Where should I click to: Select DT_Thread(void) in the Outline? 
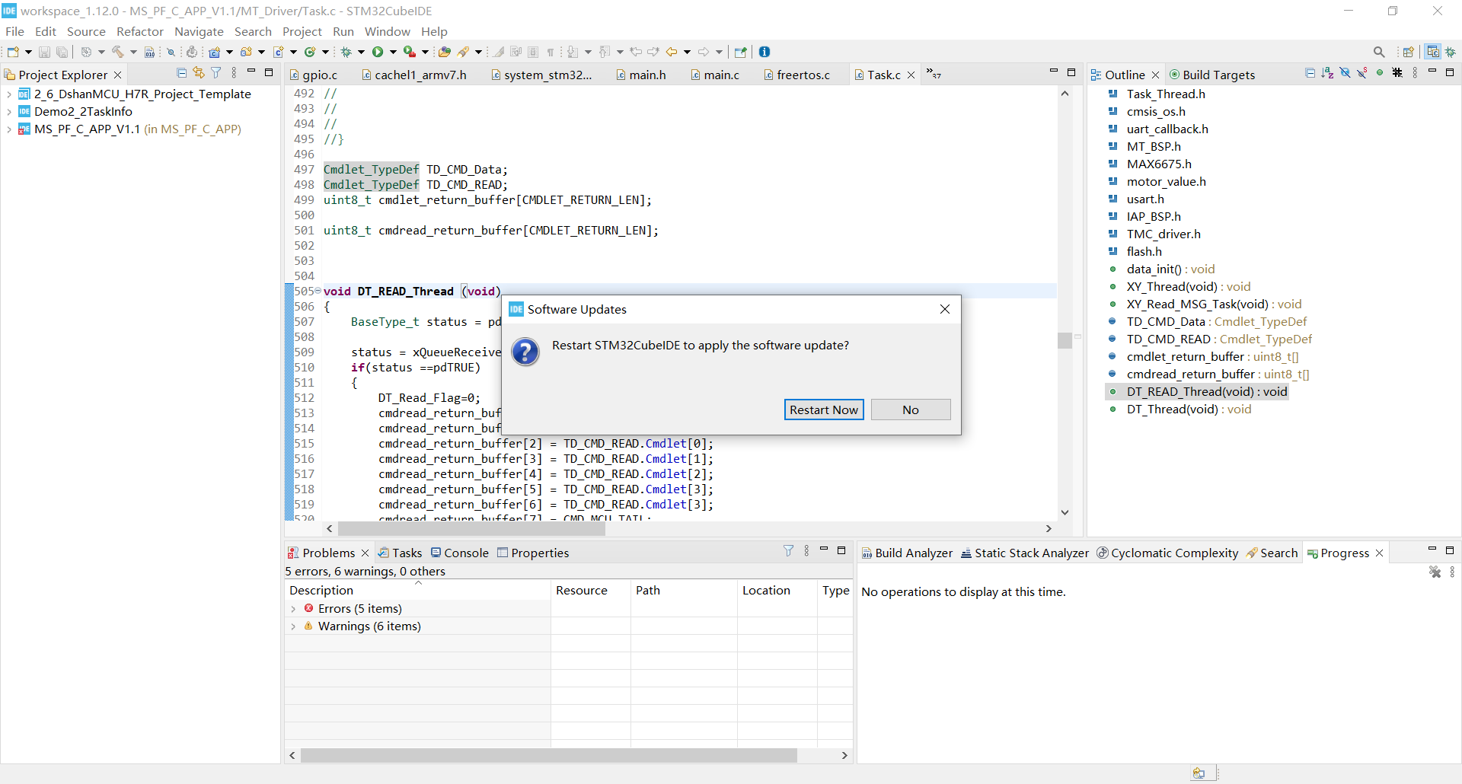coord(1189,410)
